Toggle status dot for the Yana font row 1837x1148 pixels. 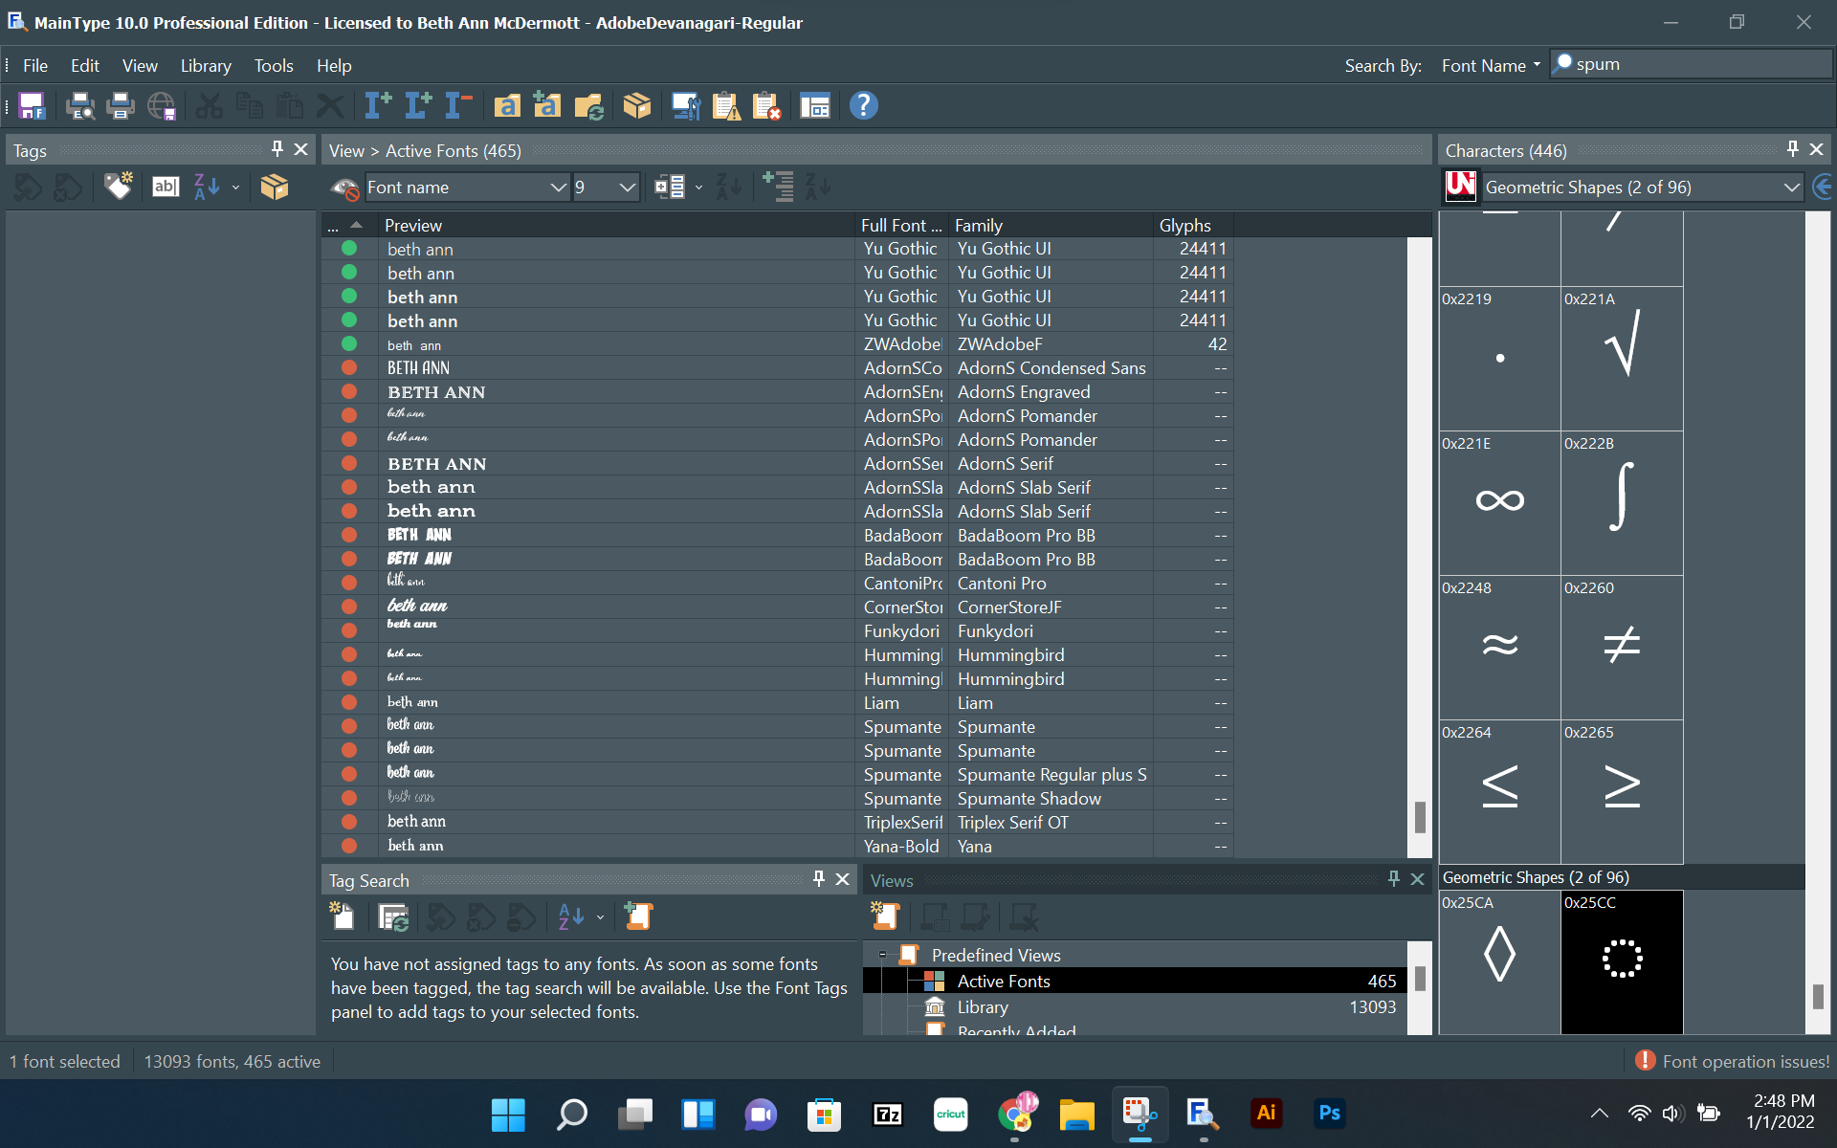349,846
